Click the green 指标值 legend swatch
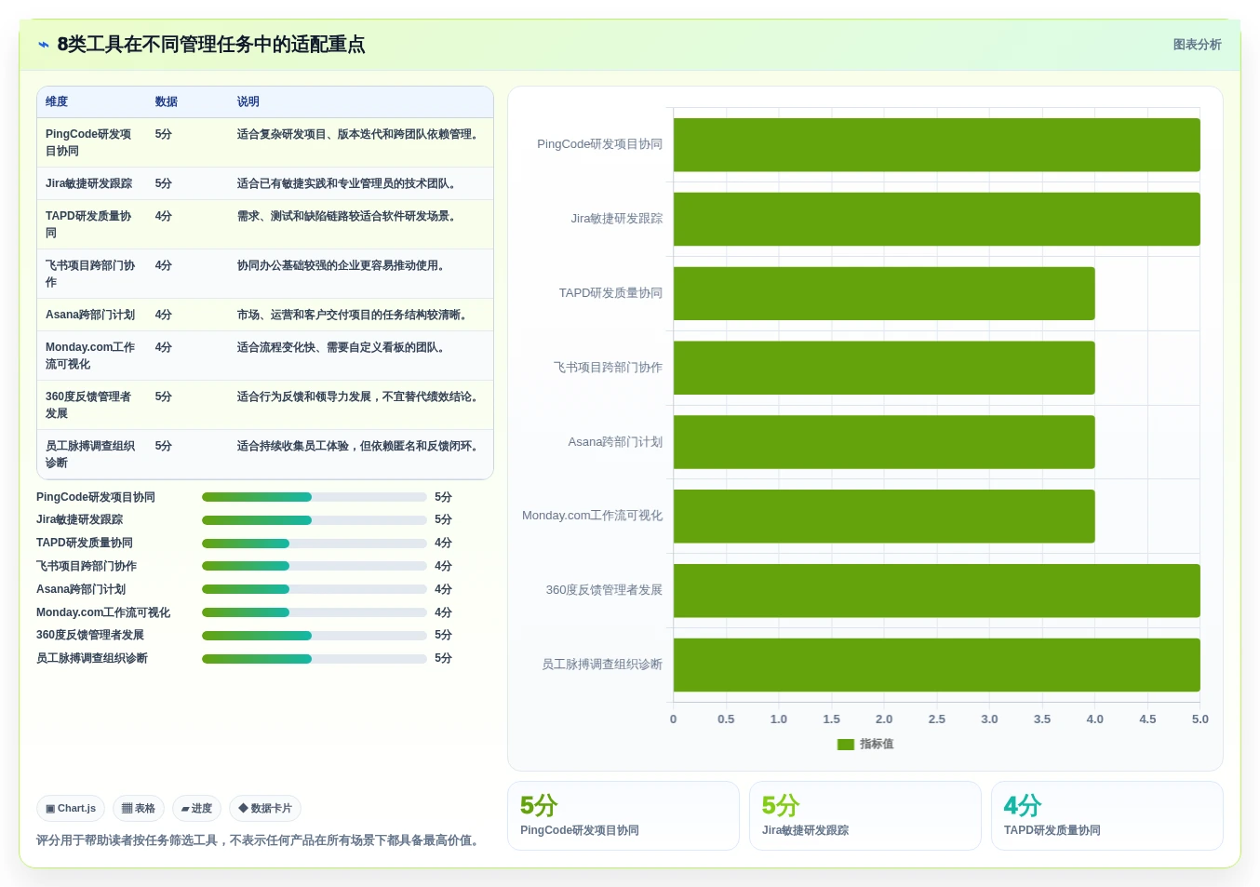Screen dimensions: 1260x887 [x=846, y=745]
